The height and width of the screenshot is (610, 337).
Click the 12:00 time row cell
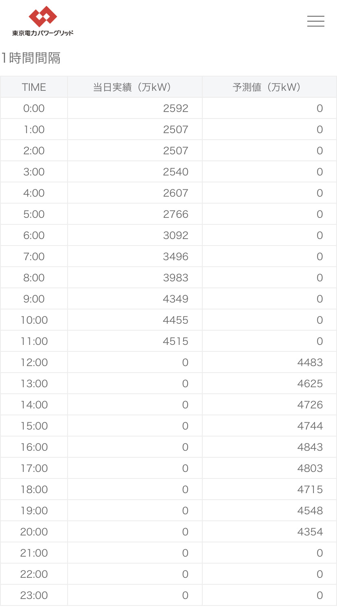(x=34, y=362)
